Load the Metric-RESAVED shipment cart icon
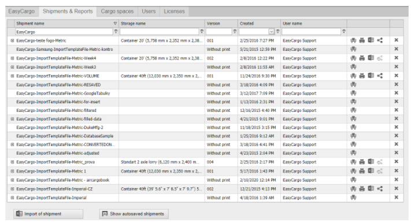 353,84
